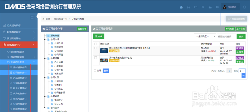Click 预览 for 傲马系统东莞分公司 row

(240, 52)
